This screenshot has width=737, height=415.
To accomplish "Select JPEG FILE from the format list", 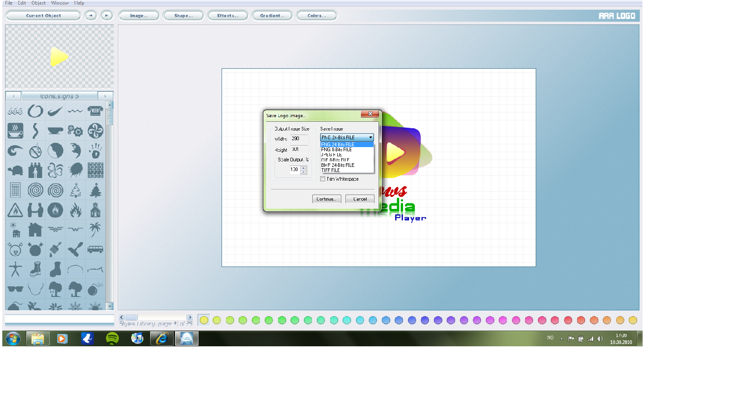I will (x=347, y=154).
